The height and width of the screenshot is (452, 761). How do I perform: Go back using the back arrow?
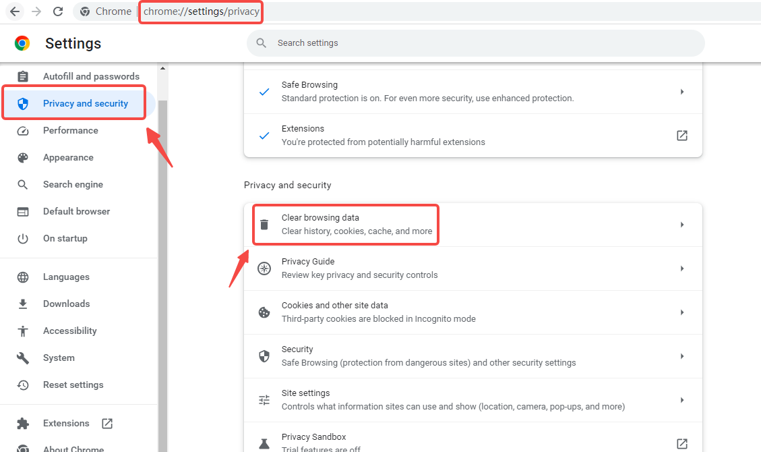[x=15, y=11]
